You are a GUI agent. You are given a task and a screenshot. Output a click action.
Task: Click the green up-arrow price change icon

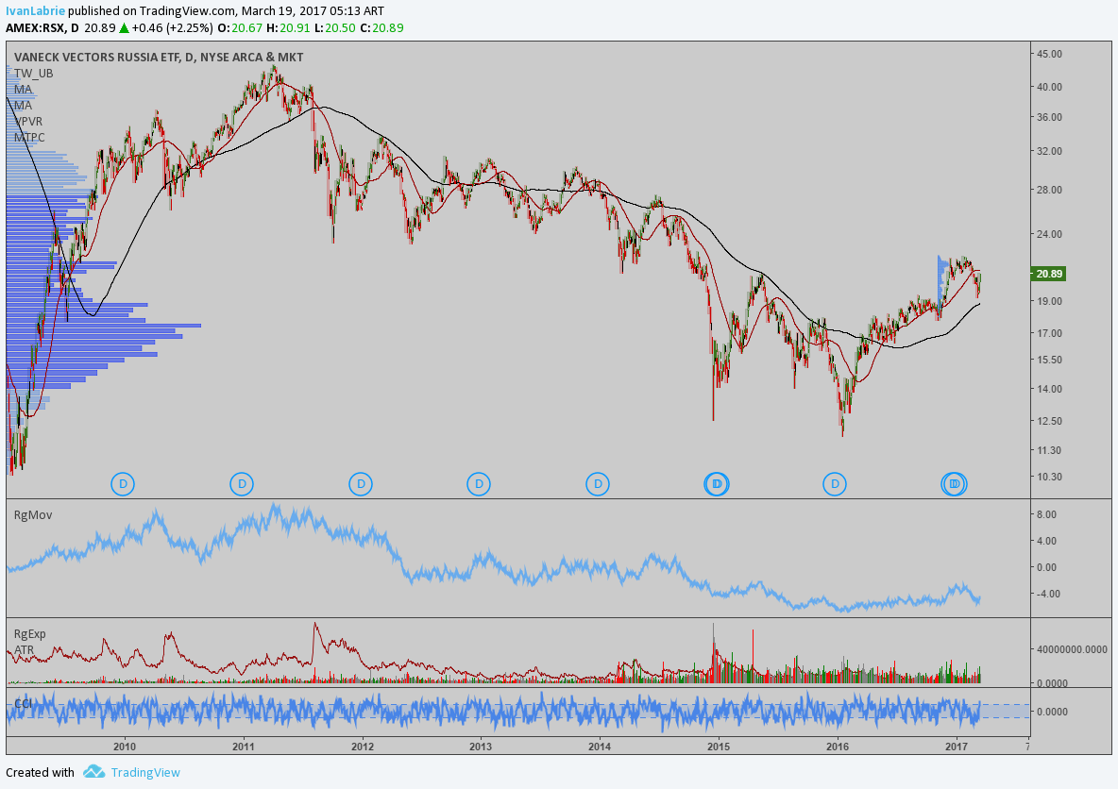[124, 27]
